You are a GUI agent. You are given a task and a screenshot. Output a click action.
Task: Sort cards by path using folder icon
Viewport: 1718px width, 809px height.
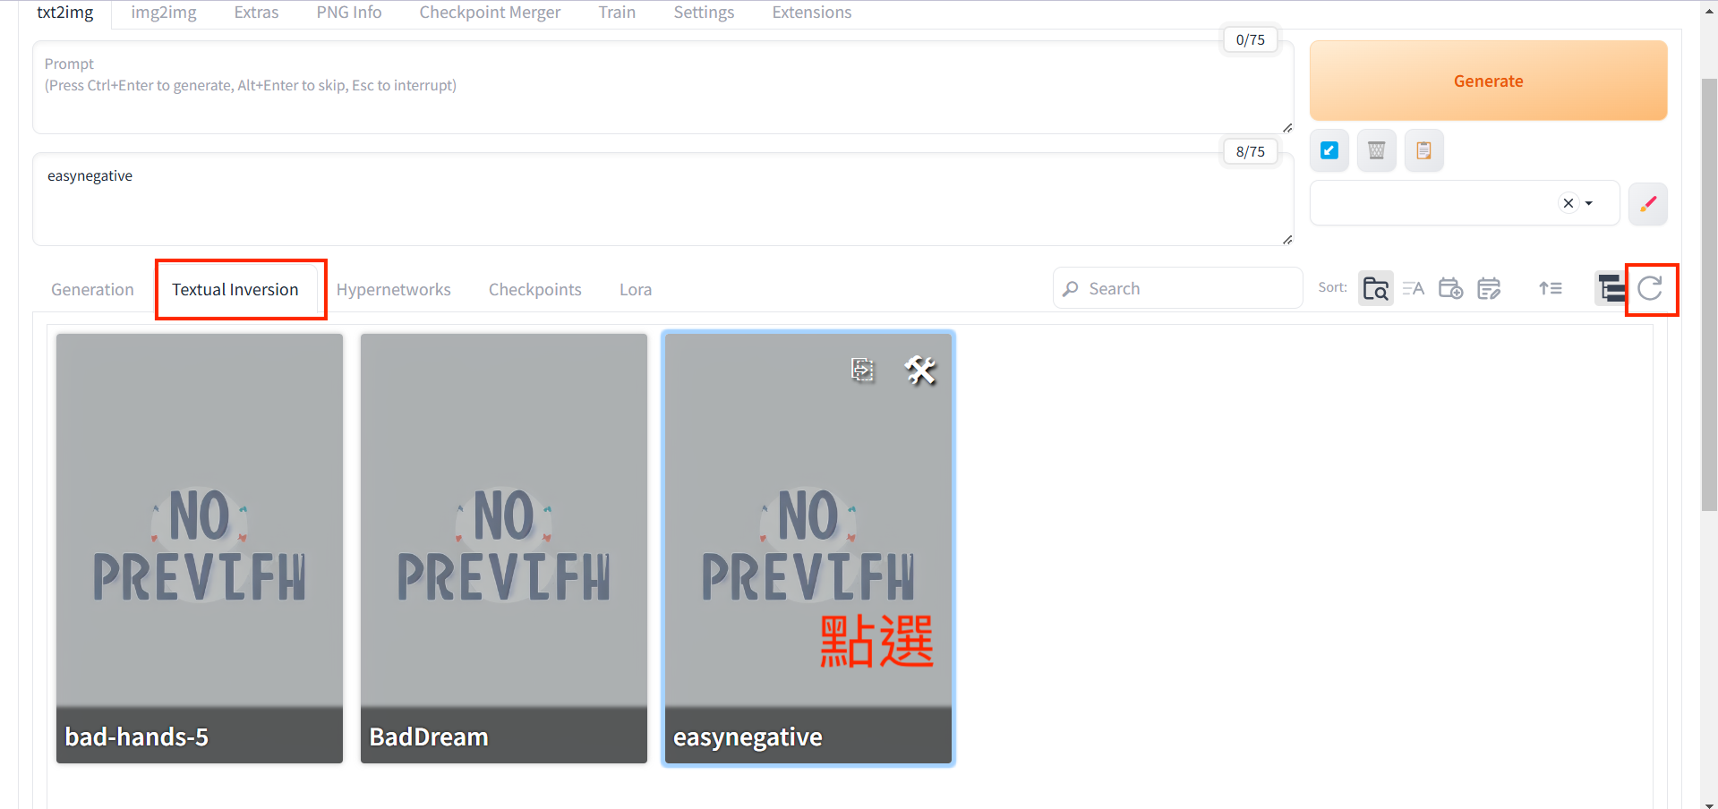coord(1375,288)
